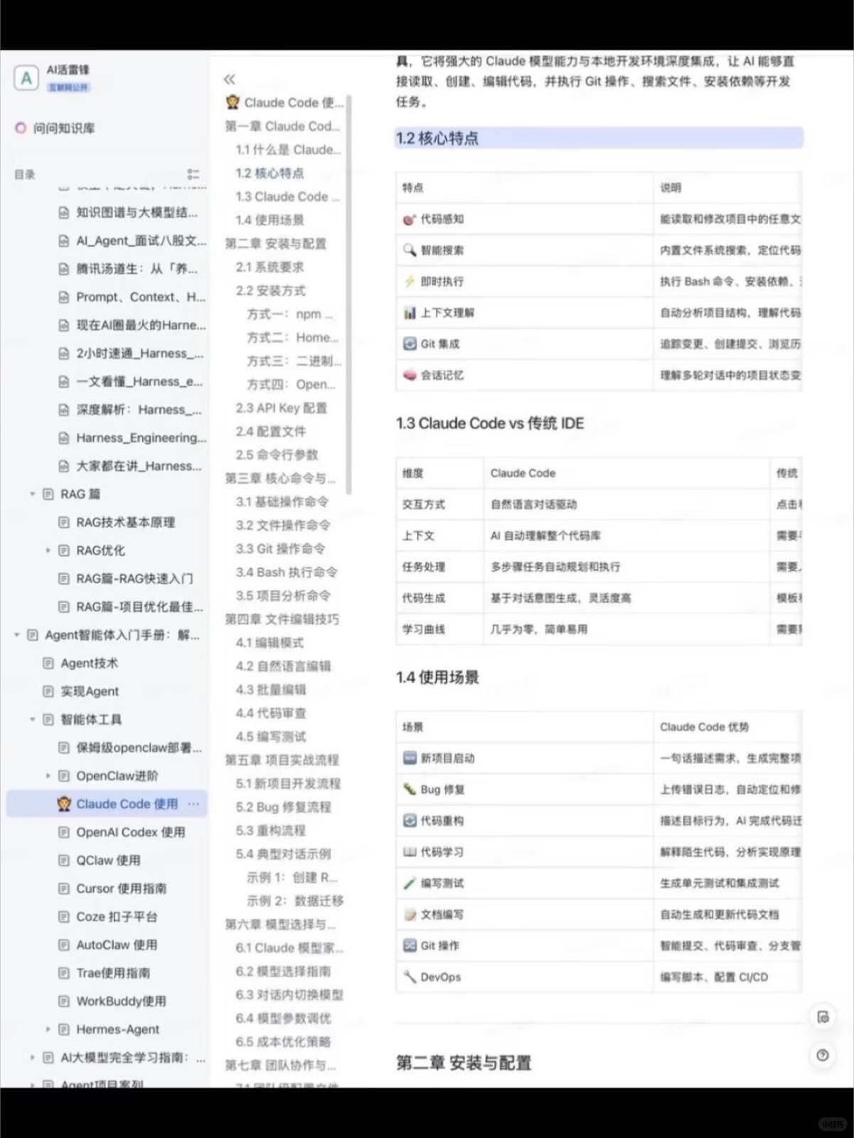This screenshot has height=1138, width=854.
Task: Expand the RAG优化 item
Action: click(48, 551)
